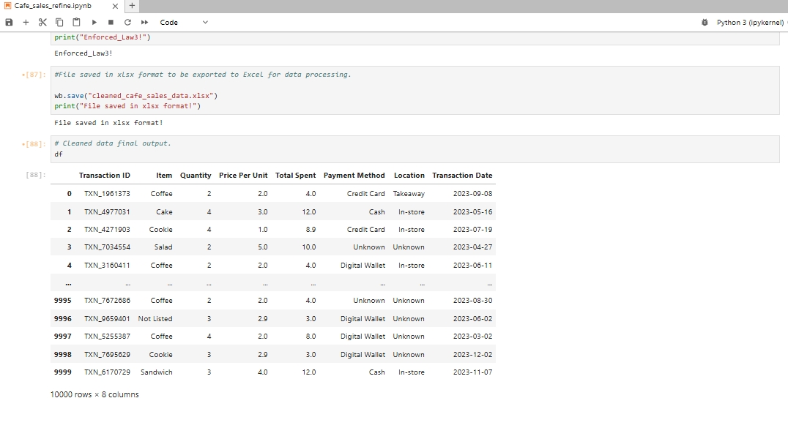
Task: Click the Cake item cell
Action: click(x=164, y=212)
